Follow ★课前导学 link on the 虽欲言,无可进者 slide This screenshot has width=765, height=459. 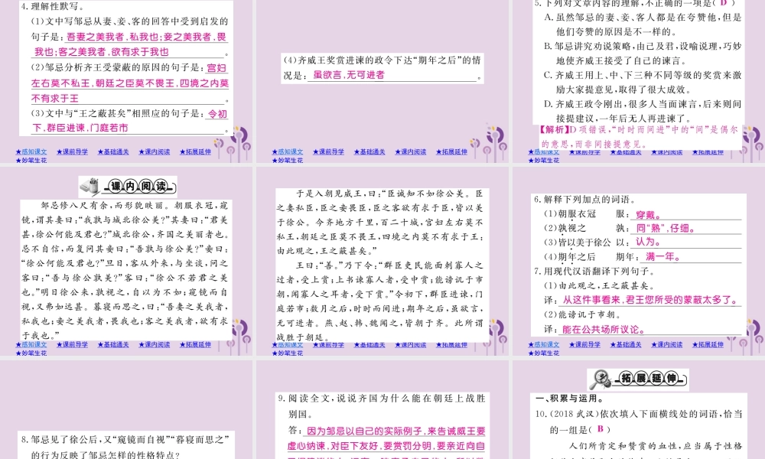pyautogui.click(x=328, y=152)
